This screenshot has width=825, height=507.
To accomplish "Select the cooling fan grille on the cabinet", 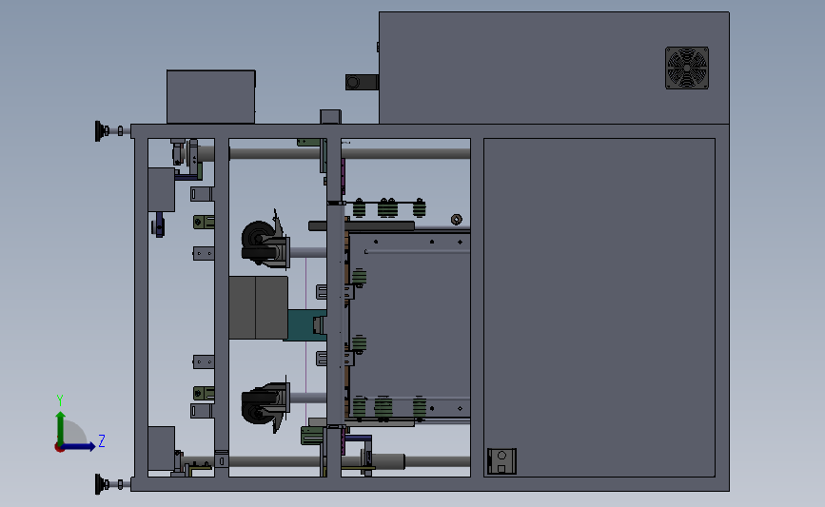I will tap(687, 68).
